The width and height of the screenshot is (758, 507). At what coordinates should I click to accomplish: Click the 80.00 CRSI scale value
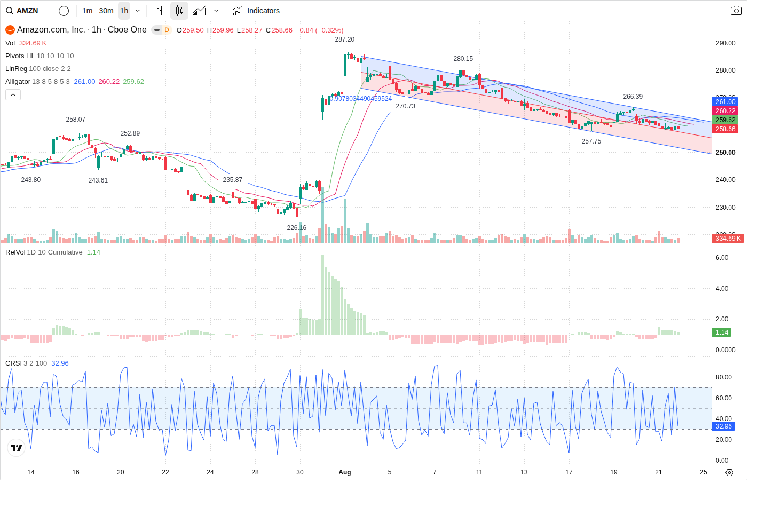(724, 377)
